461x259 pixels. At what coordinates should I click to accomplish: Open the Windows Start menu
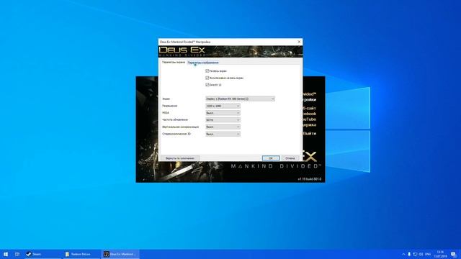click(6, 254)
